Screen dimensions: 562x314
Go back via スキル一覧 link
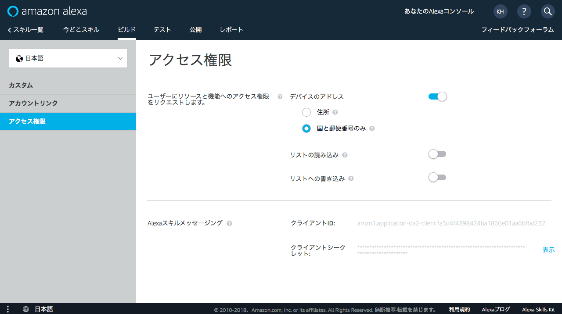pos(25,30)
